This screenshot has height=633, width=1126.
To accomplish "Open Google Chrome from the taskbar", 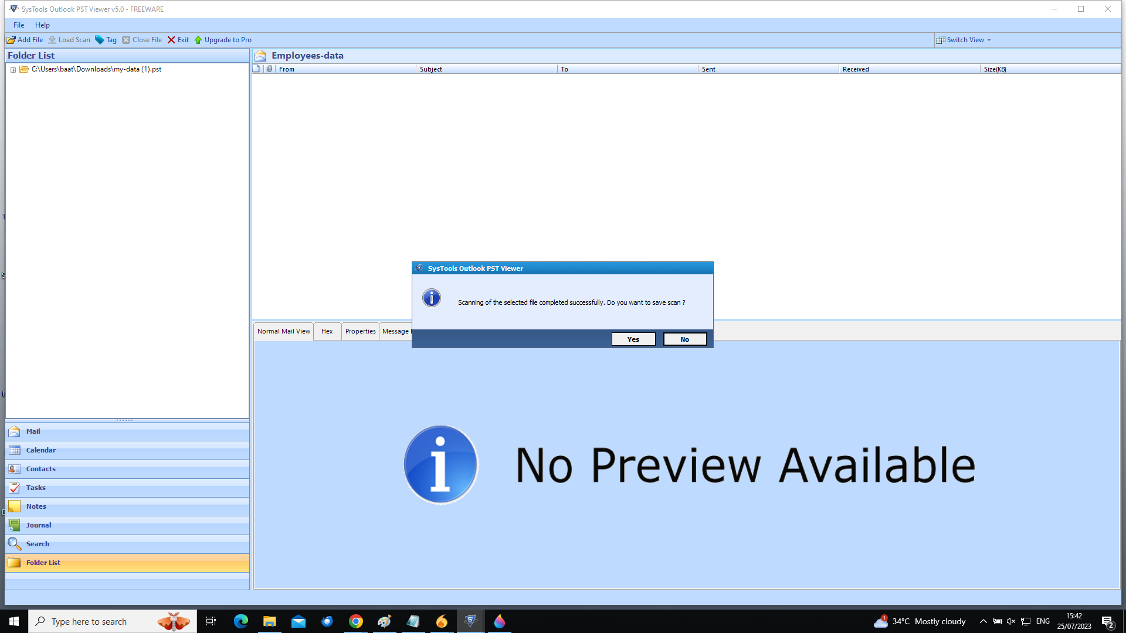I will coord(356,621).
